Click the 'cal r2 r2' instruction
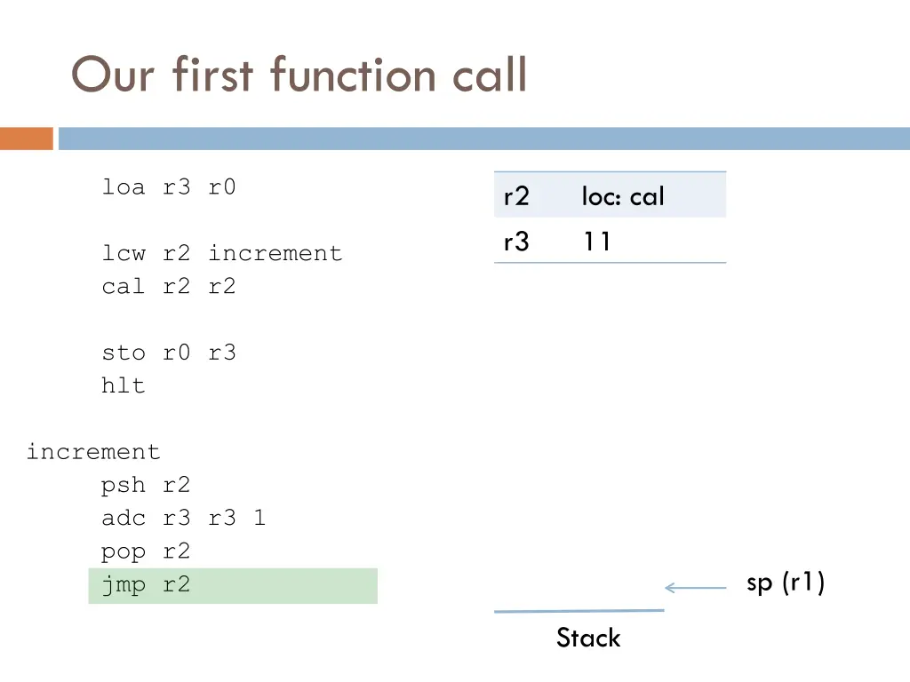The image size is (910, 682). click(x=169, y=287)
